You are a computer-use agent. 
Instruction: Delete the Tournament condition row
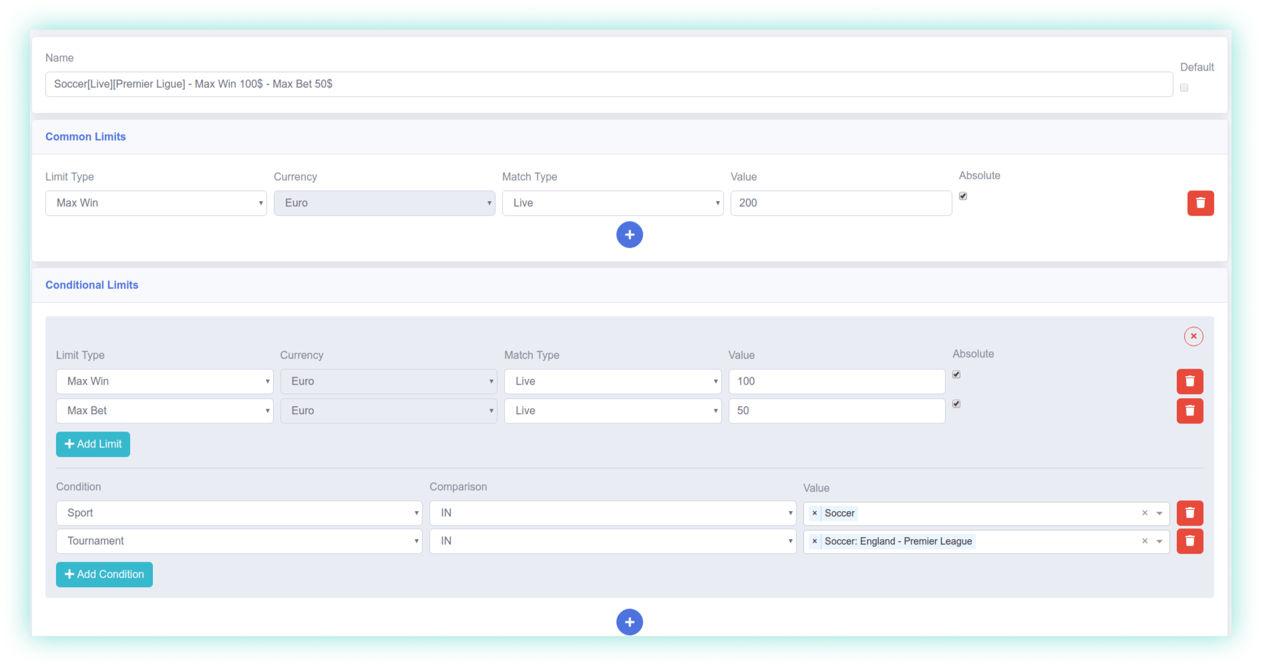tap(1189, 541)
